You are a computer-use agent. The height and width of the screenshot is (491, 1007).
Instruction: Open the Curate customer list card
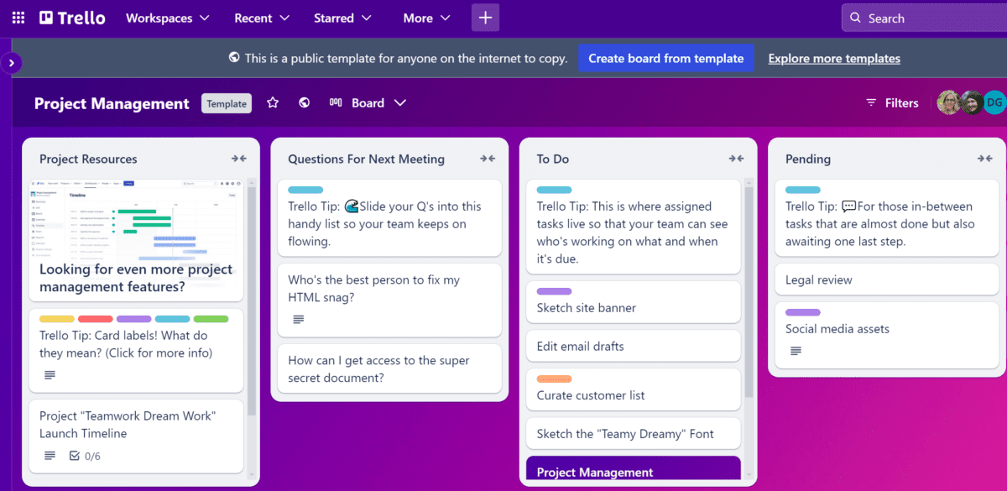click(634, 389)
